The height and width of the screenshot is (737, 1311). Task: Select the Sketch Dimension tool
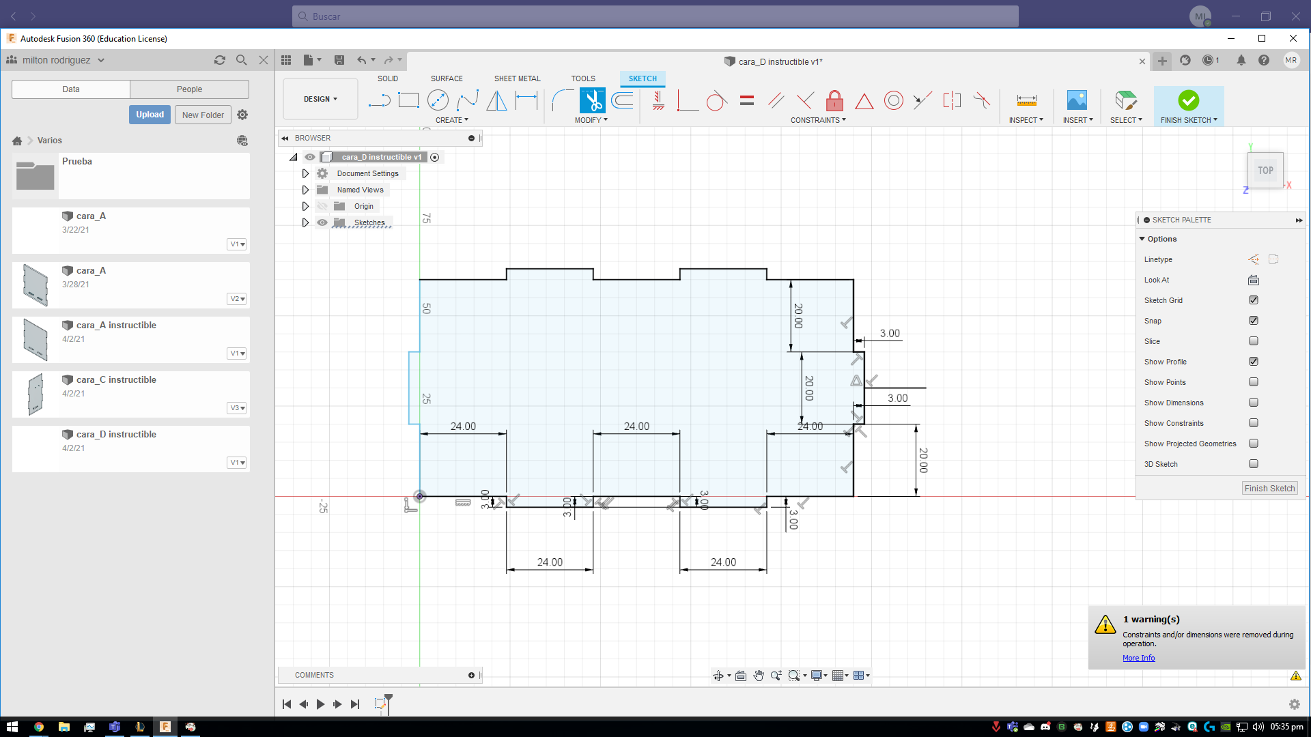pyautogui.click(x=526, y=101)
